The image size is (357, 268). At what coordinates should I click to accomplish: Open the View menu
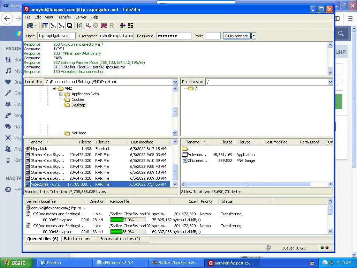tap(49, 17)
